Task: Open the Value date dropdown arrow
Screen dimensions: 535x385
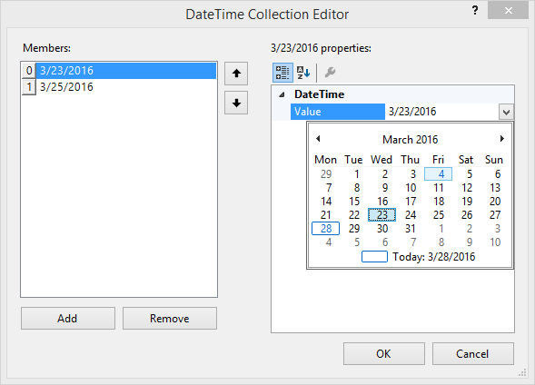Action: tap(506, 112)
